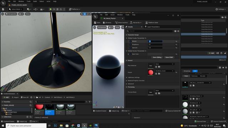Image resolution: width=228 pixels, height=128 pixels.
Task: Open the Build menu in main window
Action: pos(35,1)
